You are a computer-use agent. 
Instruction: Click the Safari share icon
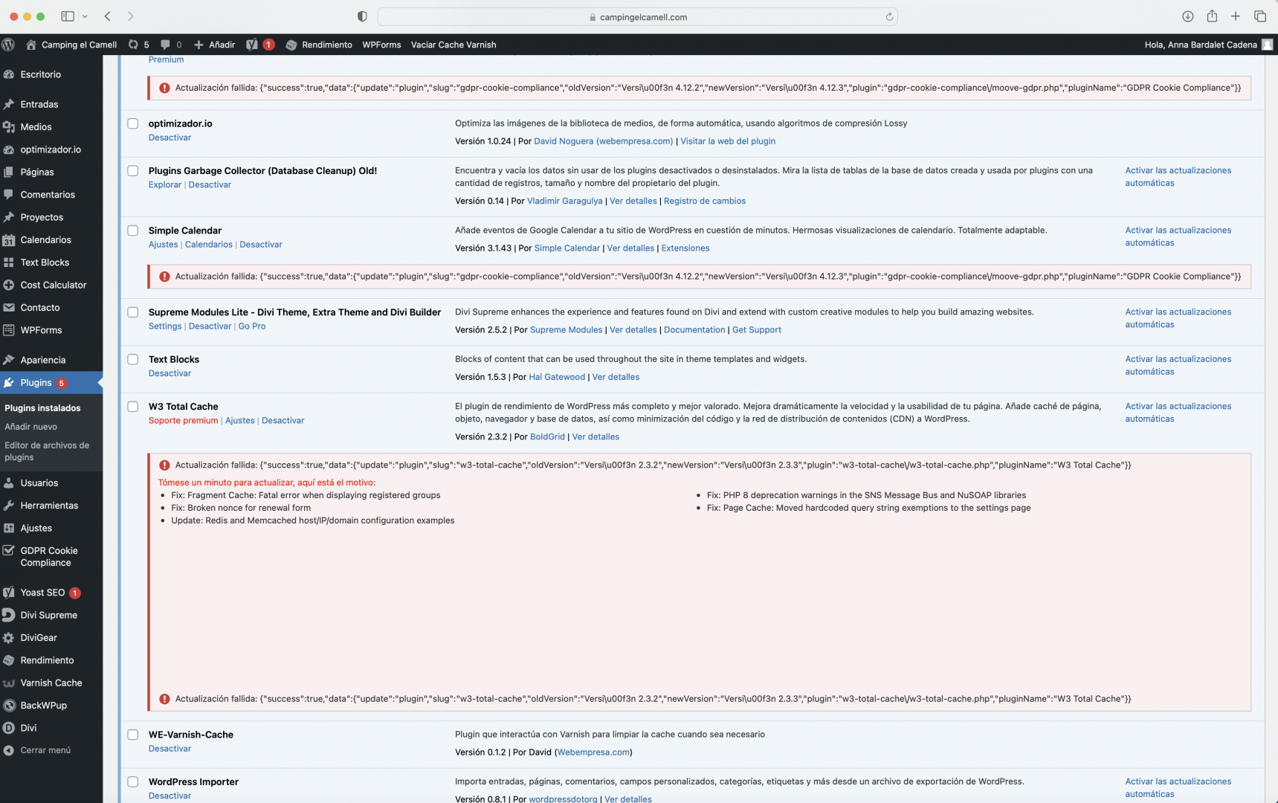(x=1212, y=16)
